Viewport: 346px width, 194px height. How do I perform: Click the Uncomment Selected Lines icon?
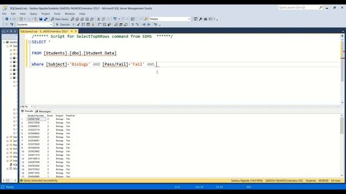tap(137, 25)
